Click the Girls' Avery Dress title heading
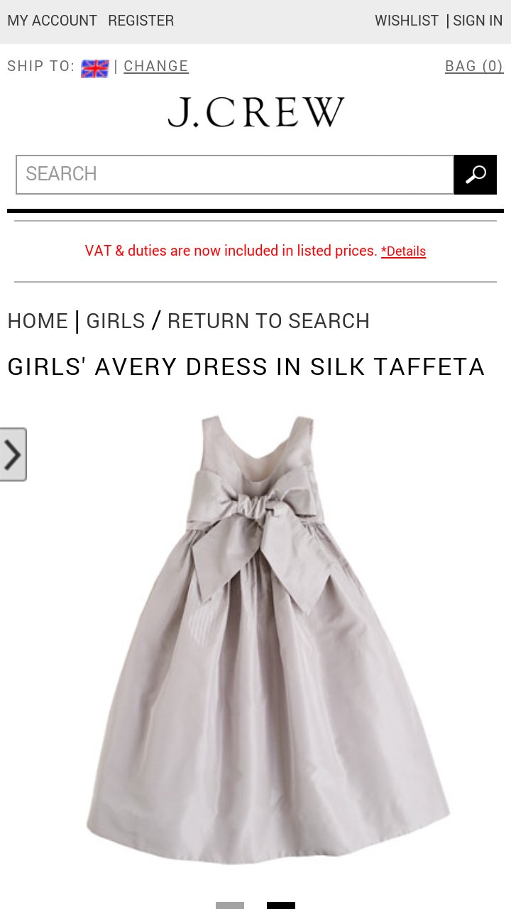Image resolution: width=511 pixels, height=909 pixels. (246, 367)
